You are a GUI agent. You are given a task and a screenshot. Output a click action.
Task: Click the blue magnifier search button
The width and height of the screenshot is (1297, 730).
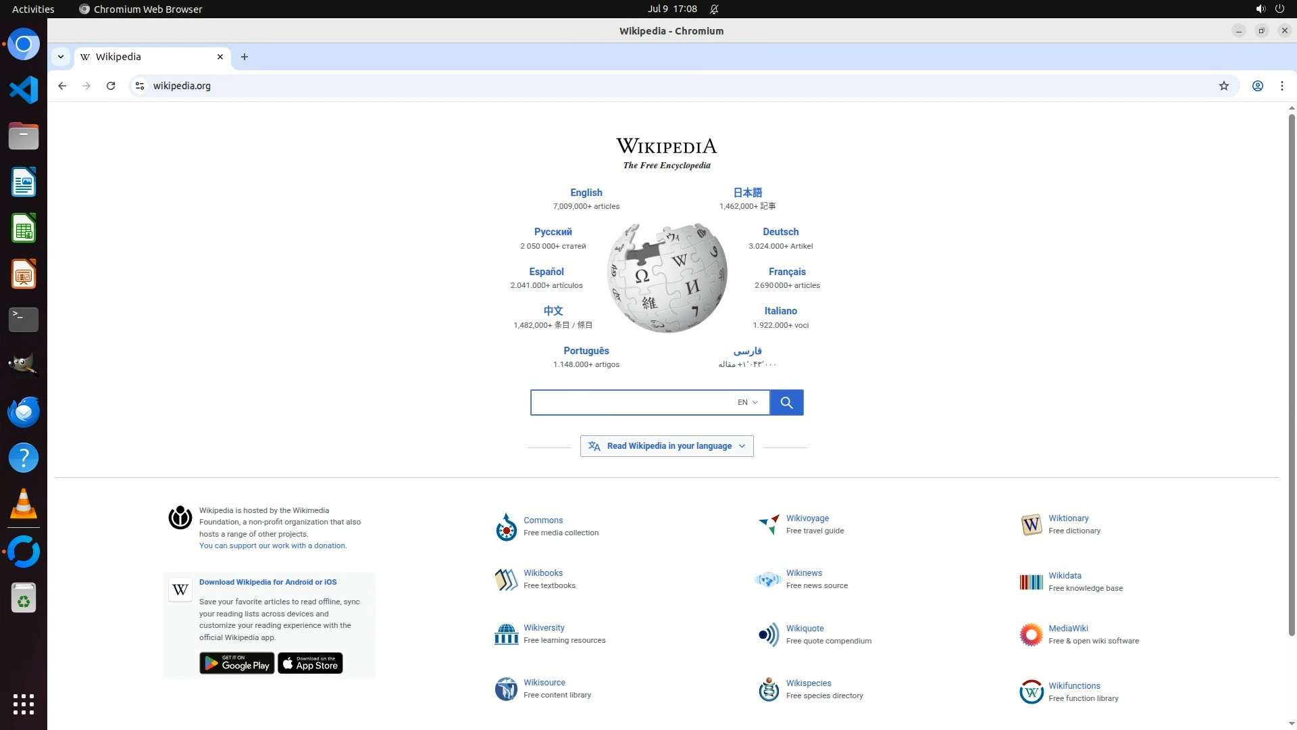point(786,402)
